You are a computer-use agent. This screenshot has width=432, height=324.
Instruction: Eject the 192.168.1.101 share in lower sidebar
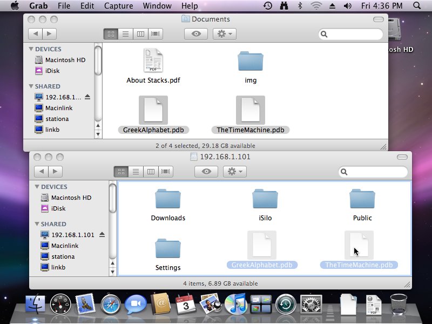(102, 235)
